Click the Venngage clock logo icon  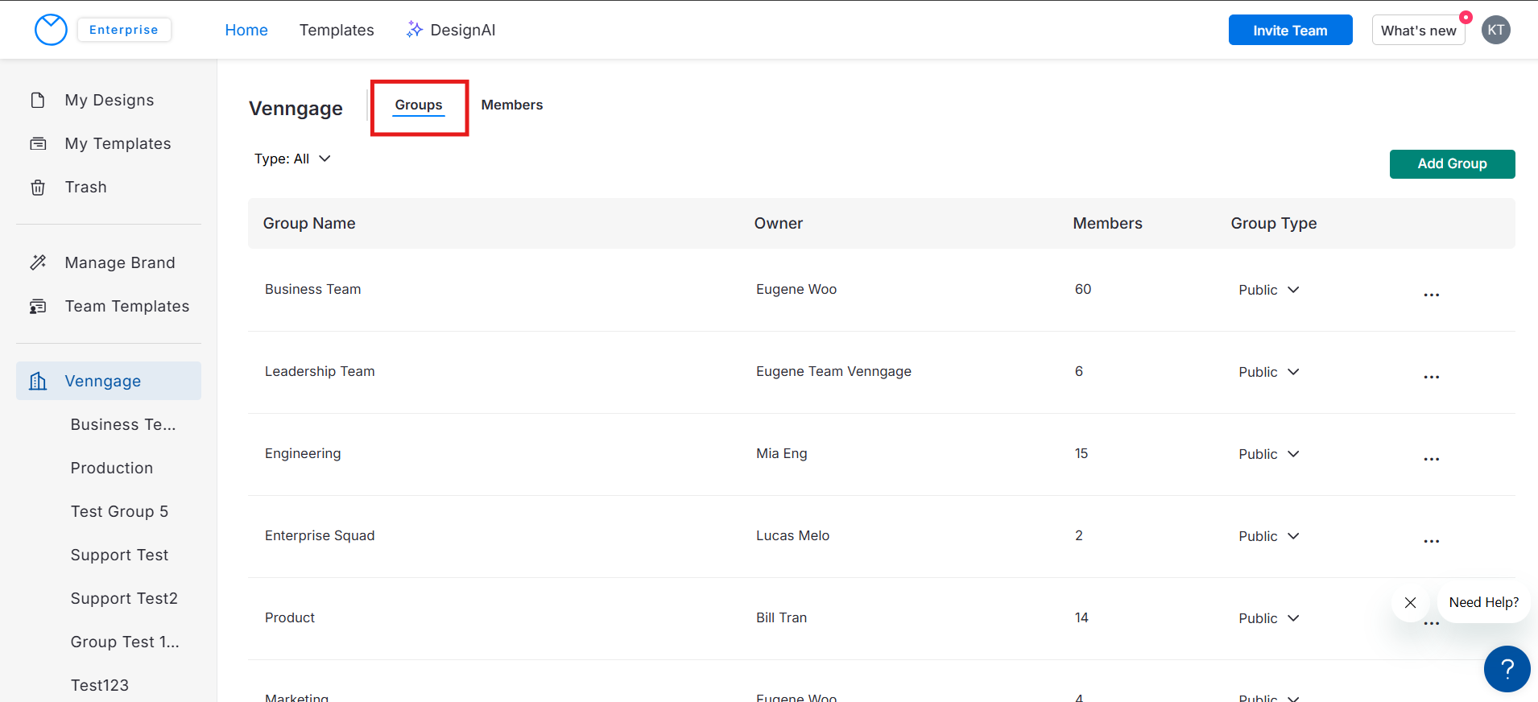pos(51,30)
